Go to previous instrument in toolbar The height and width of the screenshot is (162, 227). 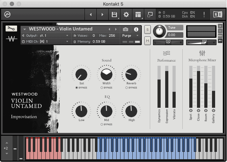pos(91,14)
